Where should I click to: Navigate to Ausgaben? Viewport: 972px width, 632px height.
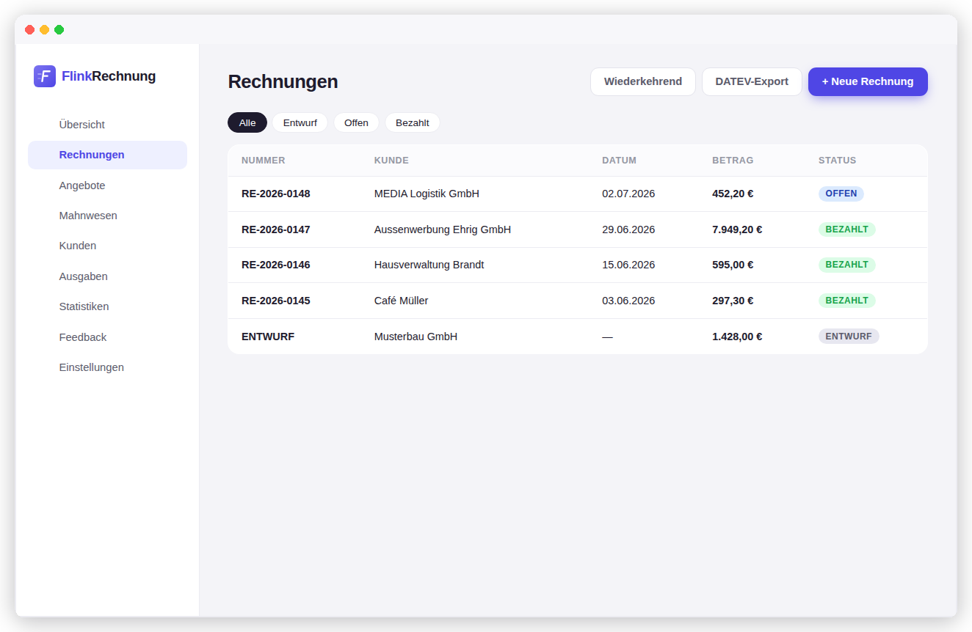point(107,276)
